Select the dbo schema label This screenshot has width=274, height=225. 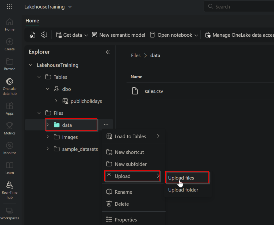pyautogui.click(x=66, y=89)
